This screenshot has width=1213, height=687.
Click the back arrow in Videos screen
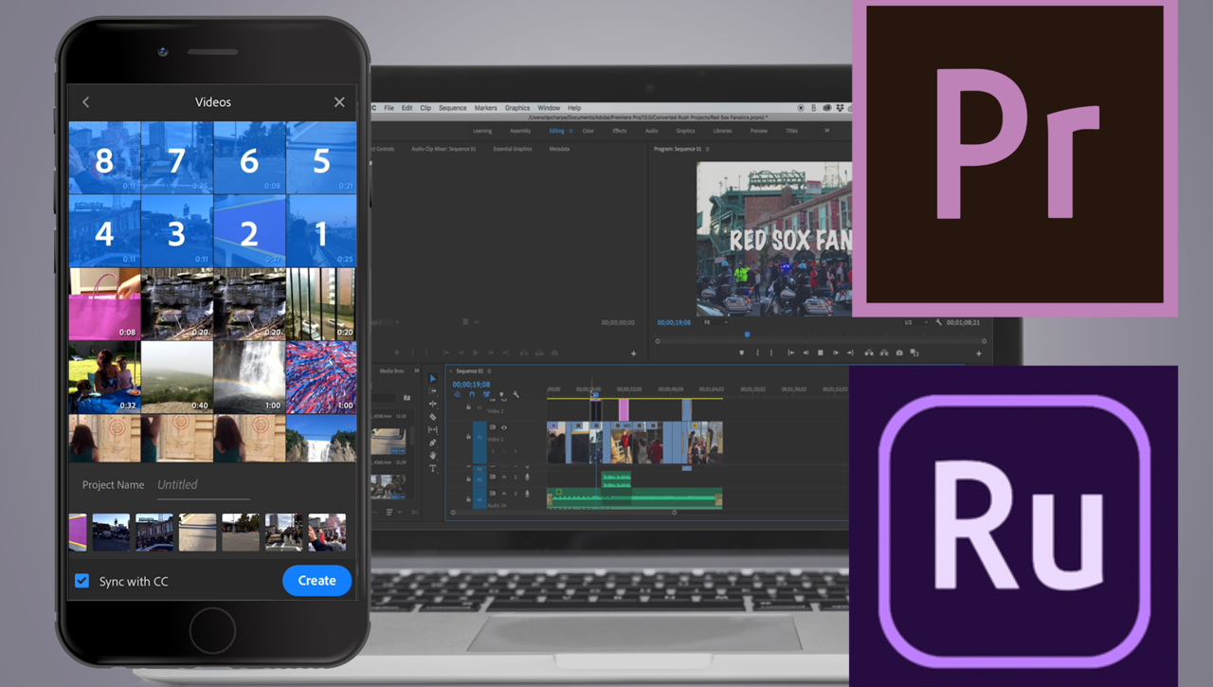[x=85, y=102]
